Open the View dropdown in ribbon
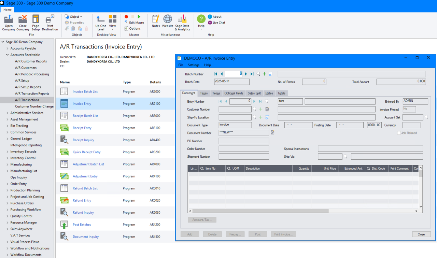The image size is (437, 258). [112, 23]
